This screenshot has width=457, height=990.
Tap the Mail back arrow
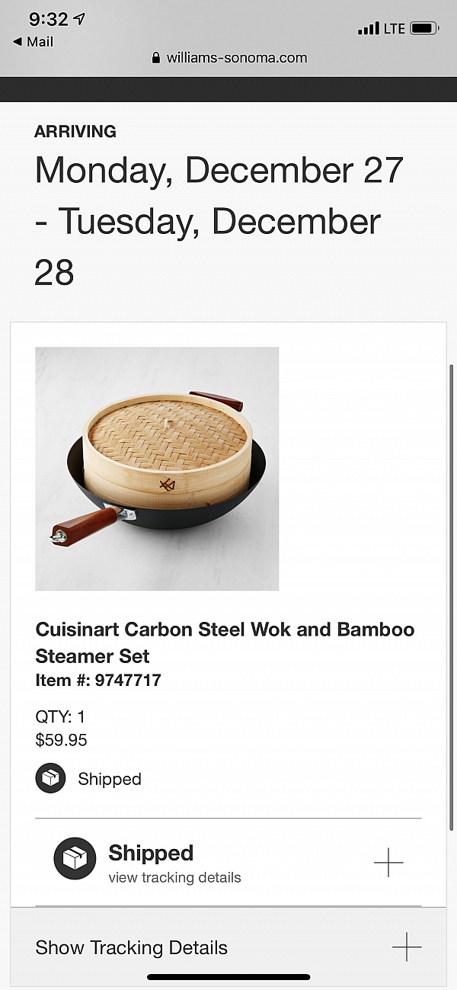click(17, 42)
